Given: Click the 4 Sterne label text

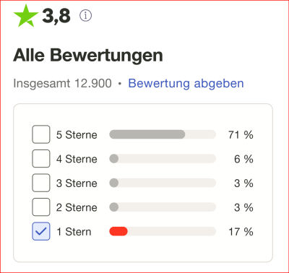Looking at the screenshot, I should [x=77, y=159].
